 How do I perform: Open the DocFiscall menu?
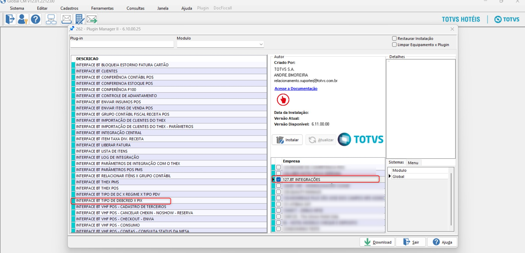223,8
